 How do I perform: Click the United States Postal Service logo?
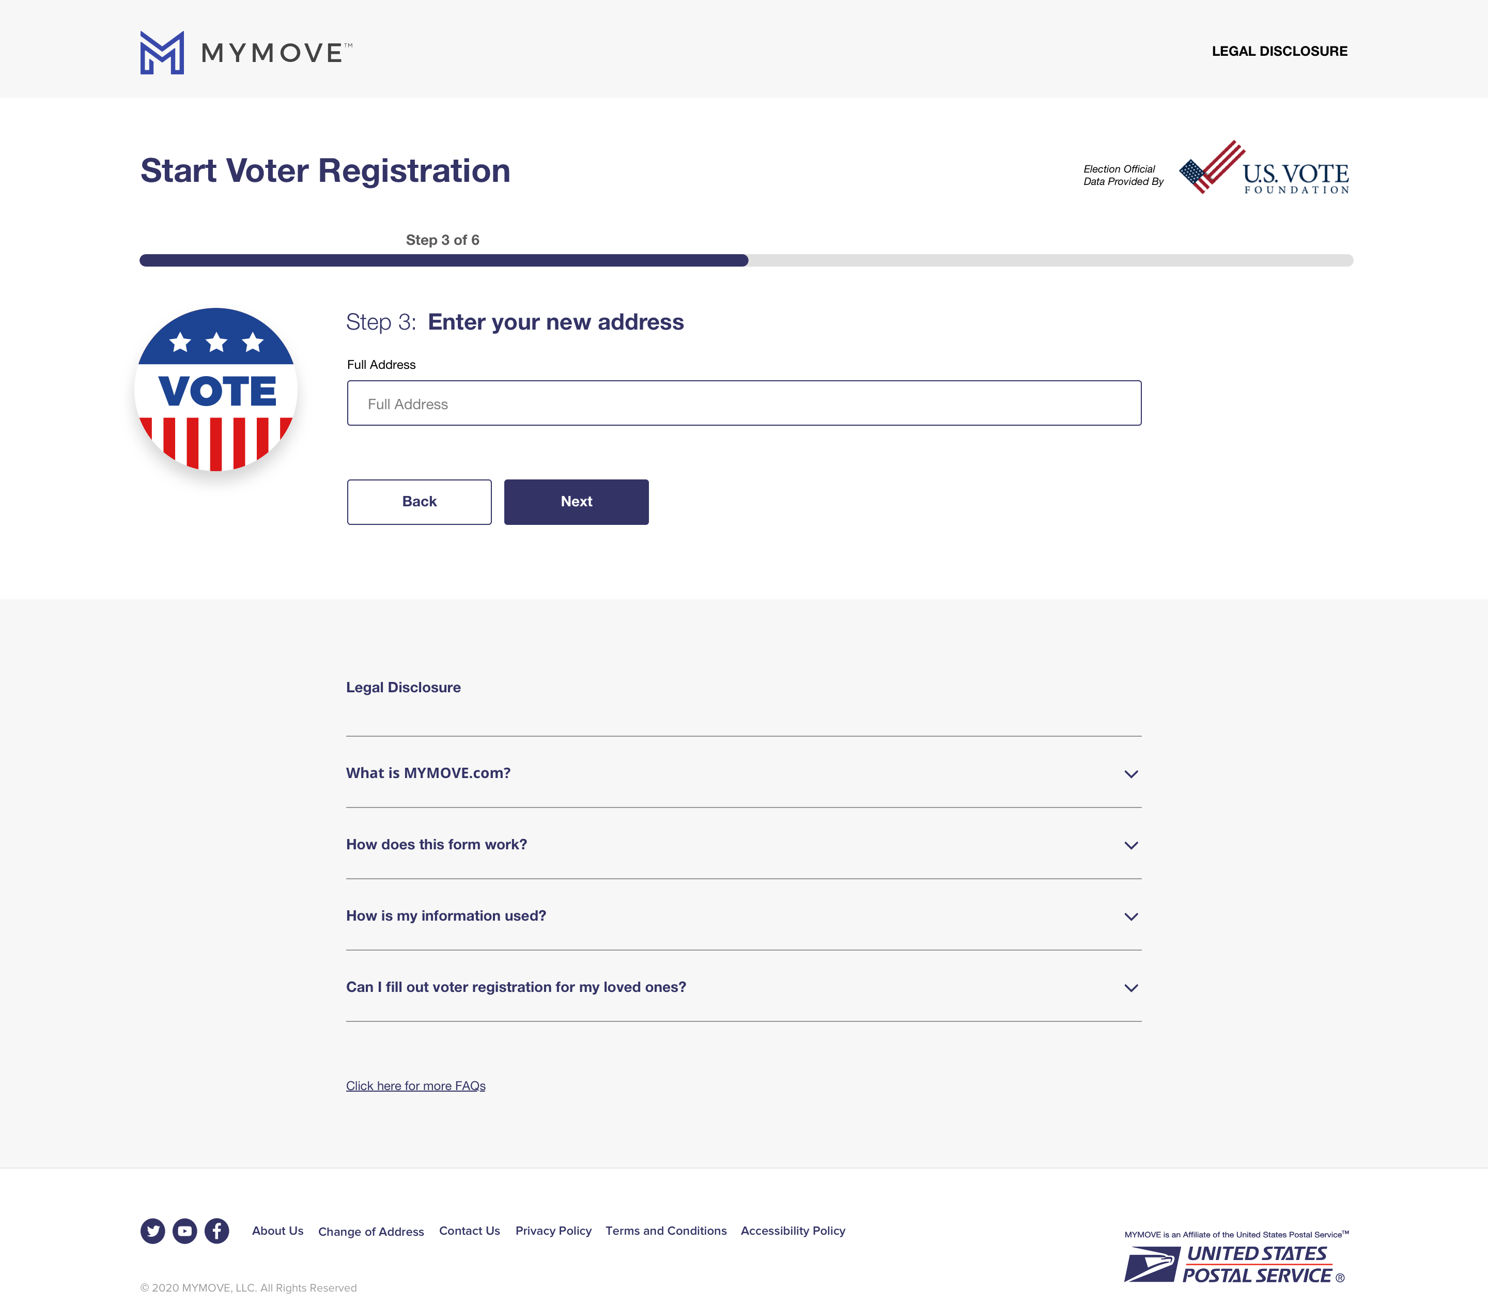pyautogui.click(x=1235, y=1264)
